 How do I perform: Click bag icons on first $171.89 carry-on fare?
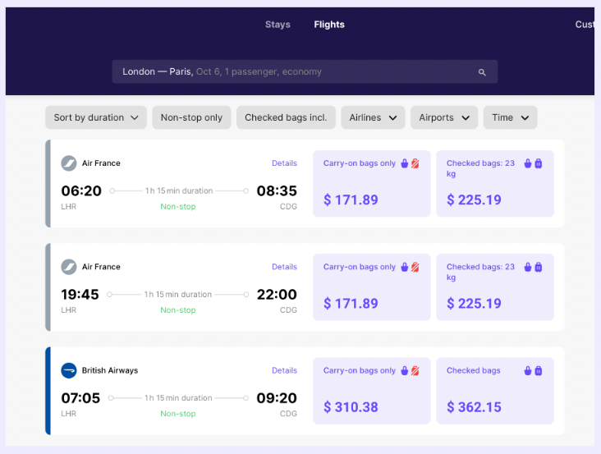[410, 163]
